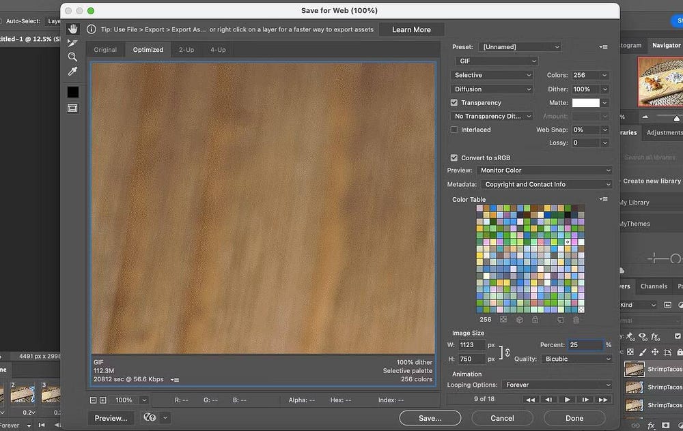Enable the Interlaced checkbox
683x431 pixels.
pyautogui.click(x=454, y=130)
